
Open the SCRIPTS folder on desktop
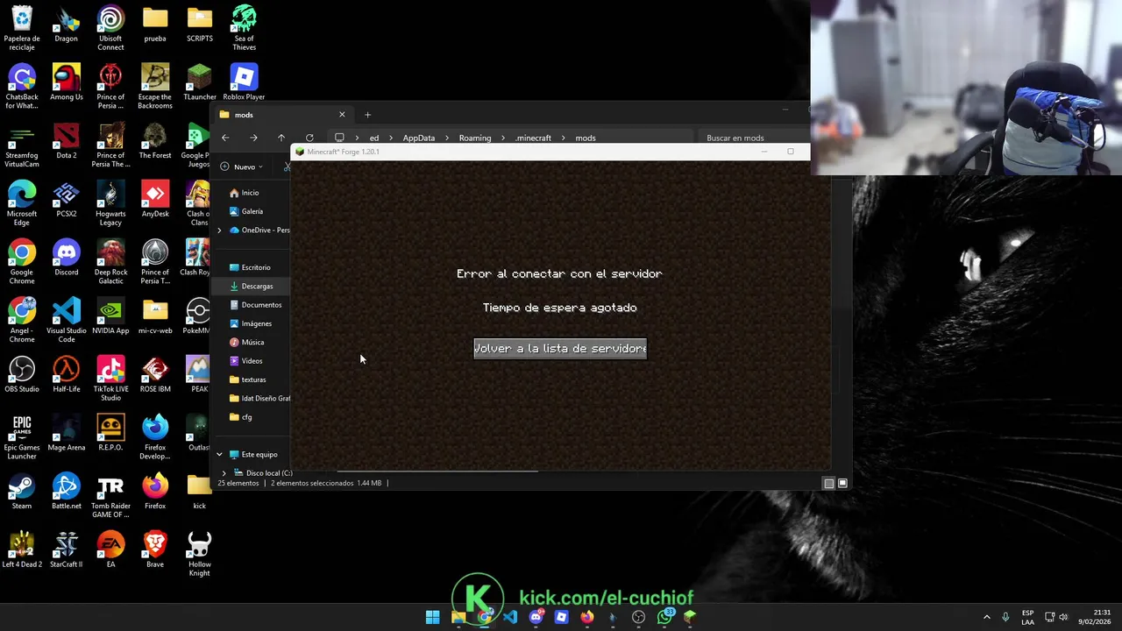click(x=199, y=24)
